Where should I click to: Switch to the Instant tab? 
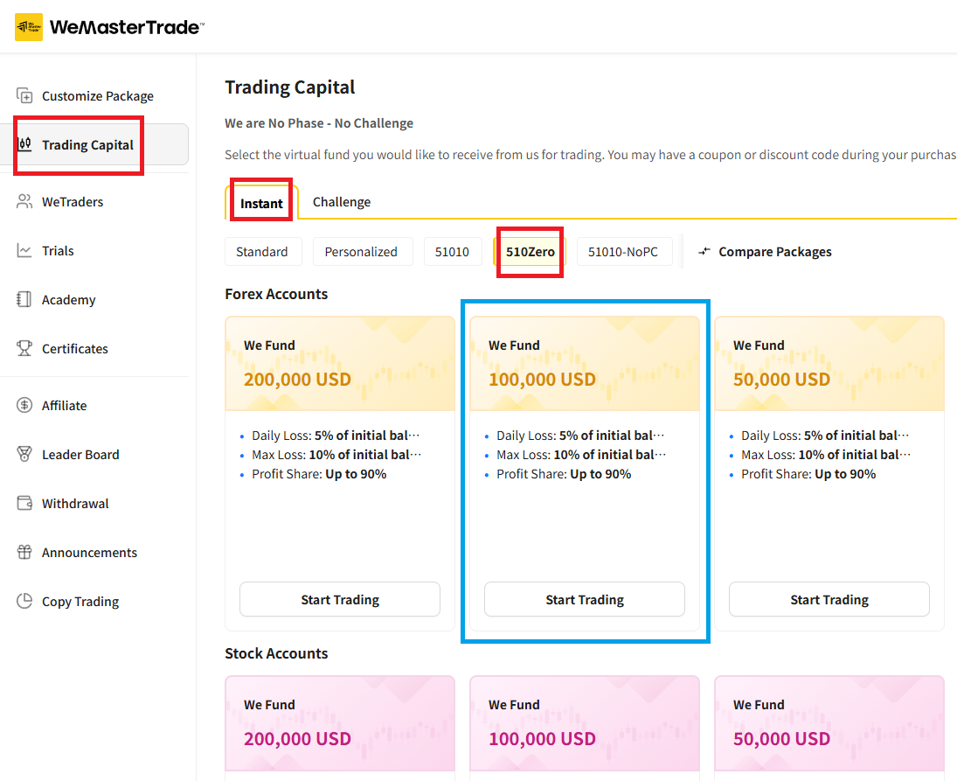click(x=261, y=204)
